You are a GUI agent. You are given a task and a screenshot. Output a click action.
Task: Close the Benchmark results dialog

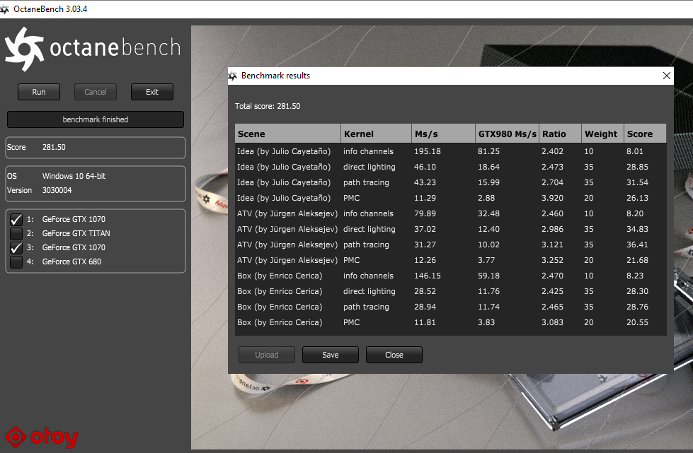667,76
